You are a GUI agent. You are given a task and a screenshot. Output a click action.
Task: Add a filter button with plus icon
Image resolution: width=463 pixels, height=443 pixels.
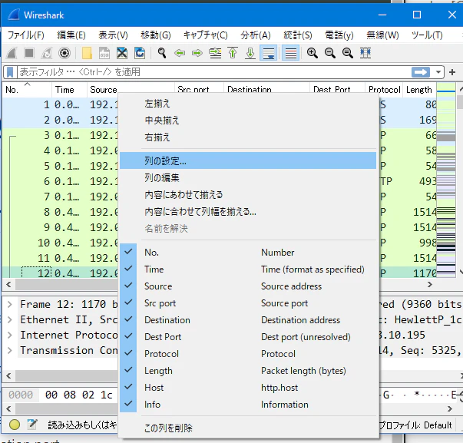(x=452, y=72)
